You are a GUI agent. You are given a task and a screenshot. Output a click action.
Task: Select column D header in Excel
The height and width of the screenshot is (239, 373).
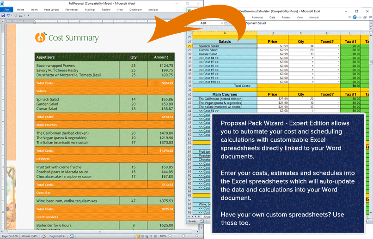(x=327, y=33)
